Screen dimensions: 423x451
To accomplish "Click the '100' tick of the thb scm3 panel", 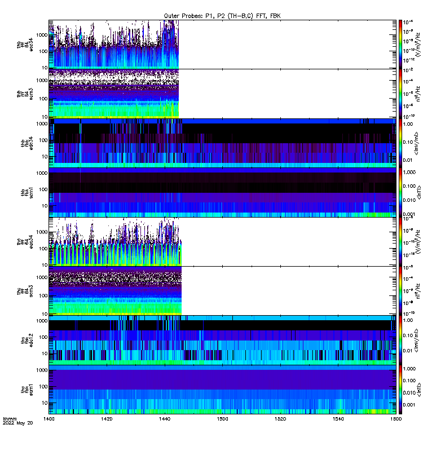I will [x=43, y=99].
